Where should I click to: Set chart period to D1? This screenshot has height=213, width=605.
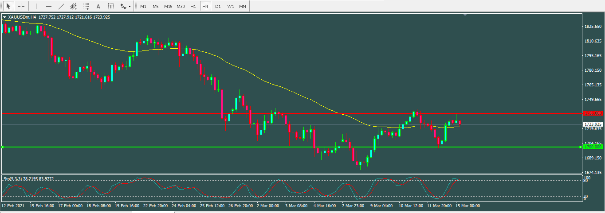[x=218, y=6]
